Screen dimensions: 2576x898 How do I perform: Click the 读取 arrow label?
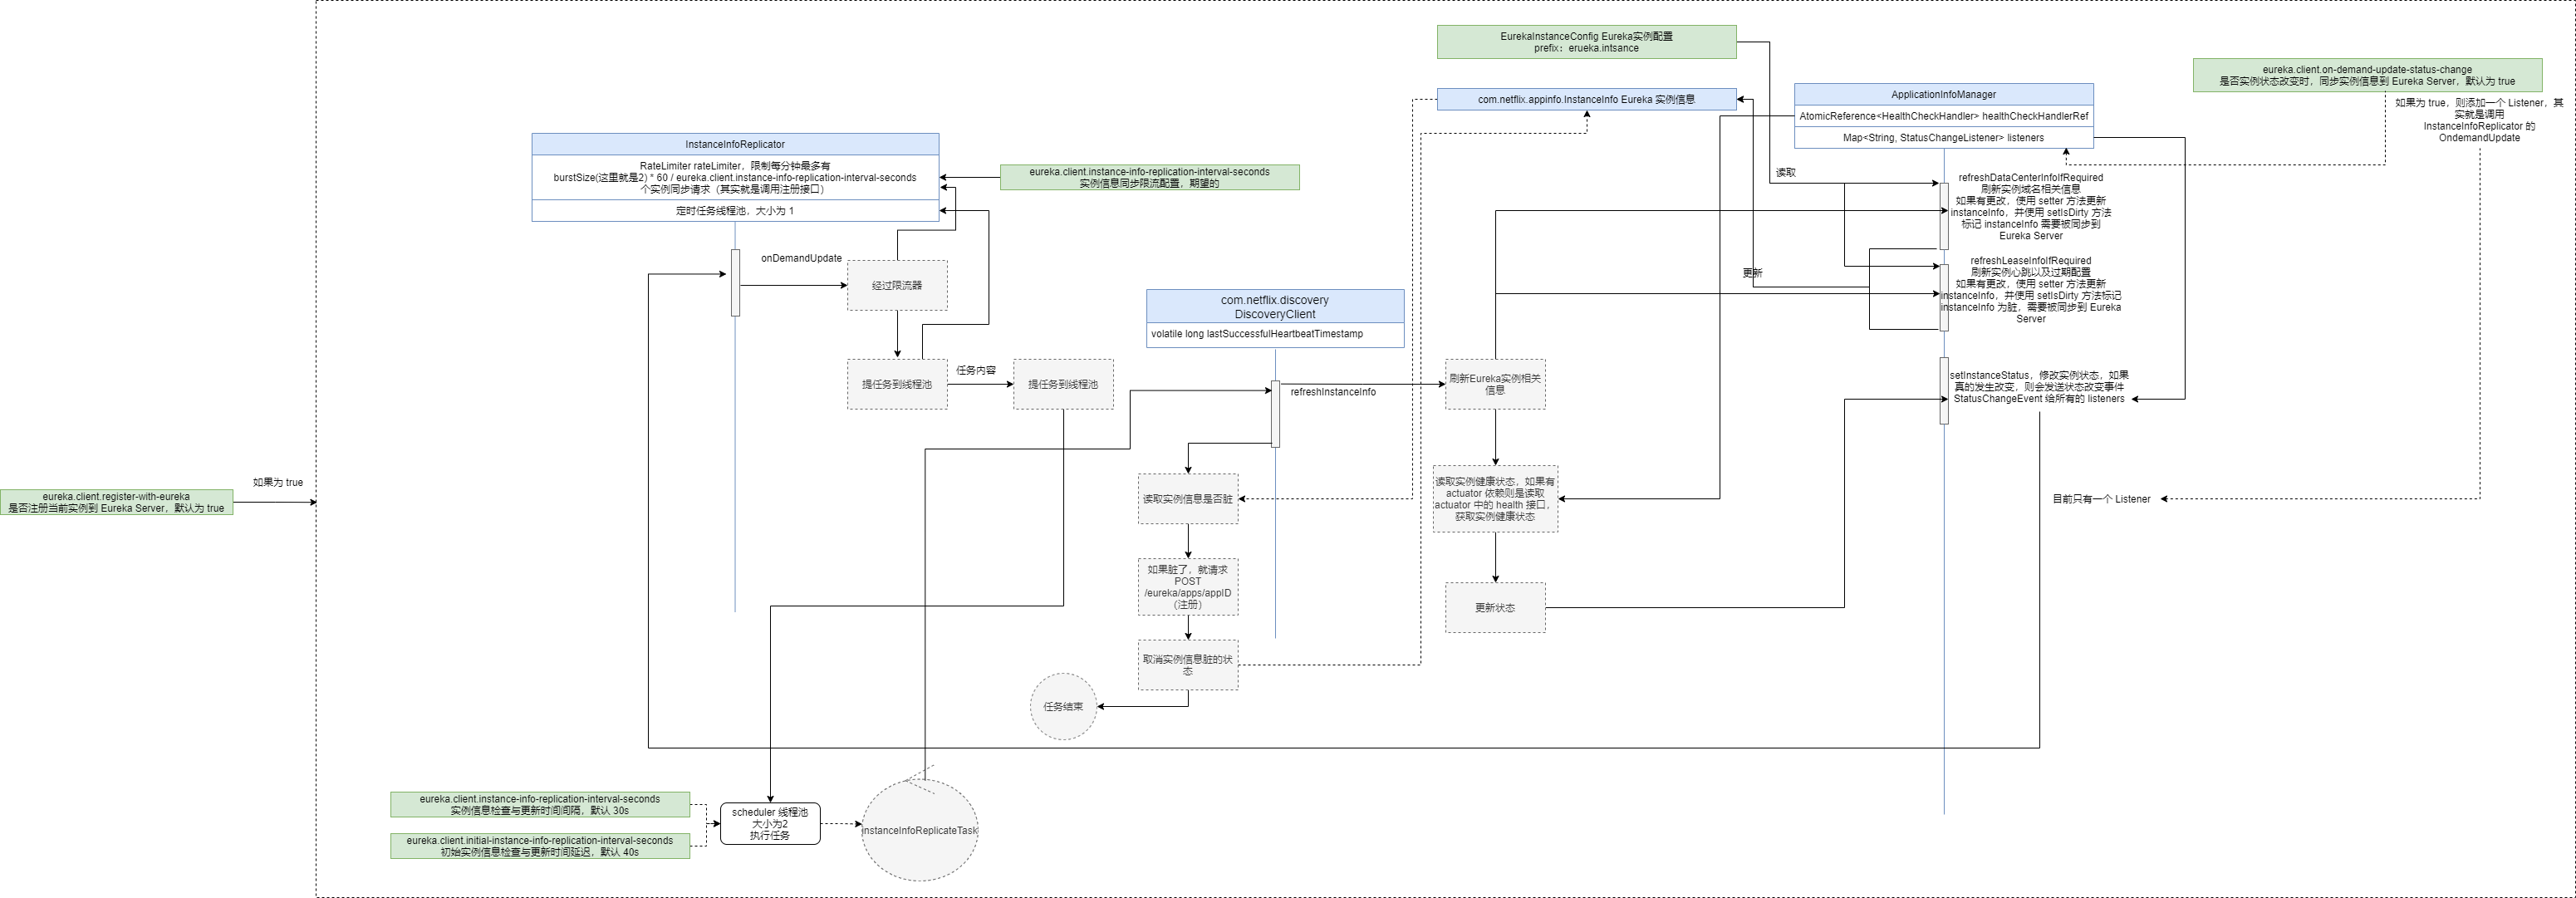click(x=1785, y=173)
